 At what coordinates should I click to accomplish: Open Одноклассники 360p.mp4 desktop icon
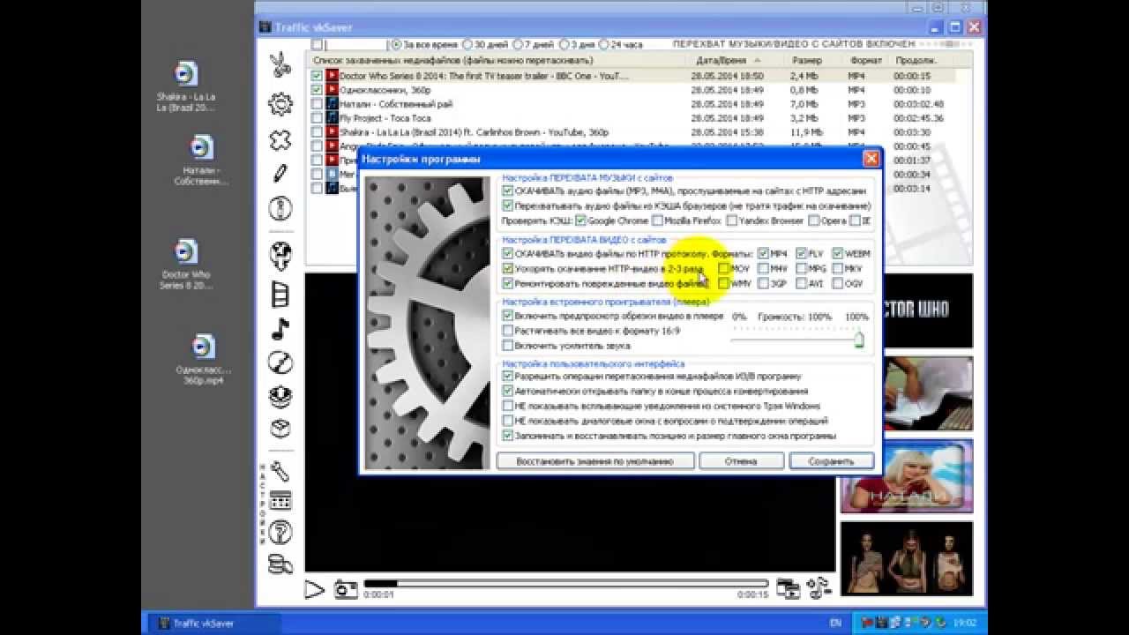click(x=204, y=360)
